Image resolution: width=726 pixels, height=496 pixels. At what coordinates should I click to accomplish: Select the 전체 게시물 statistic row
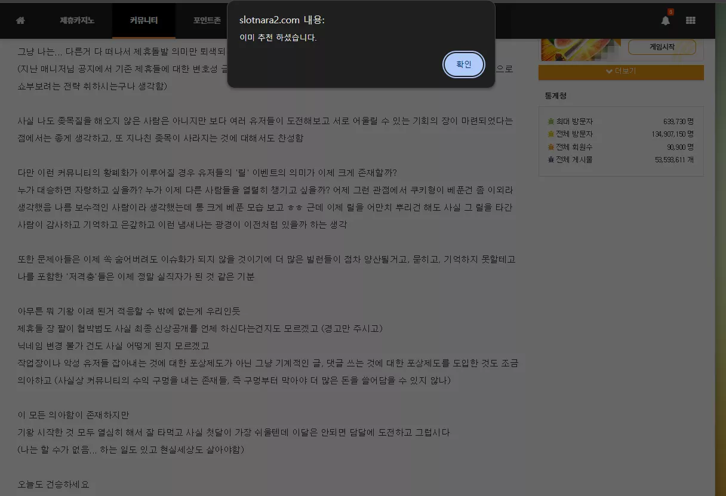click(621, 159)
